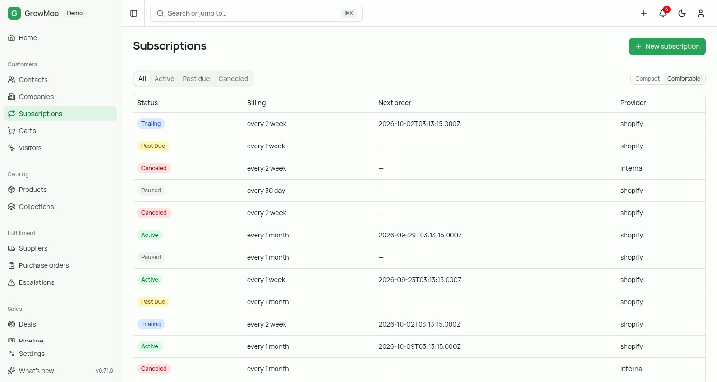Click the Billing column header
The width and height of the screenshot is (717, 382).
coord(256,103)
